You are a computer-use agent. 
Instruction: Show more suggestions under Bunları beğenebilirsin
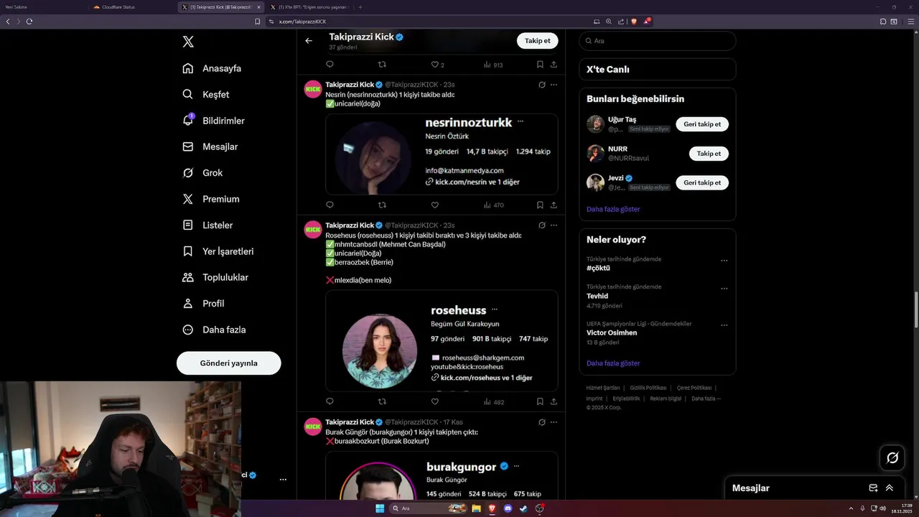point(613,209)
